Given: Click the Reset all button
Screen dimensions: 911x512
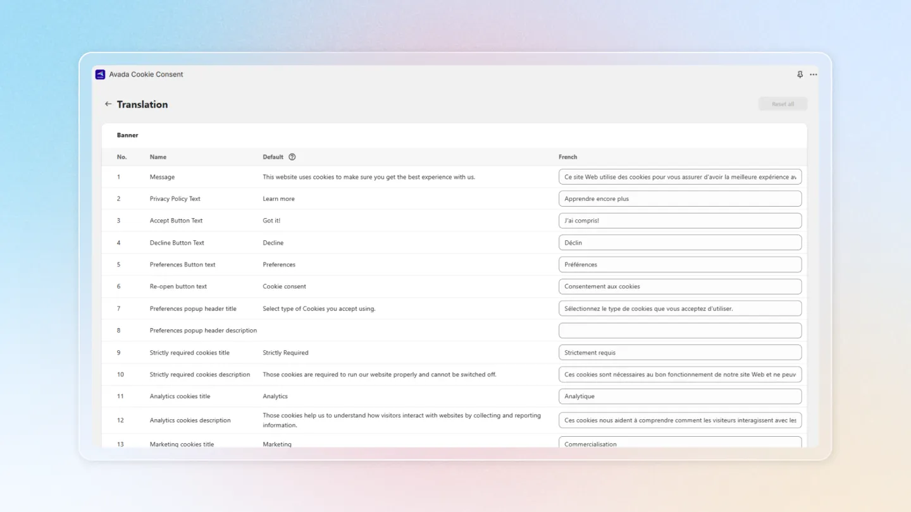Looking at the screenshot, I should coord(783,104).
